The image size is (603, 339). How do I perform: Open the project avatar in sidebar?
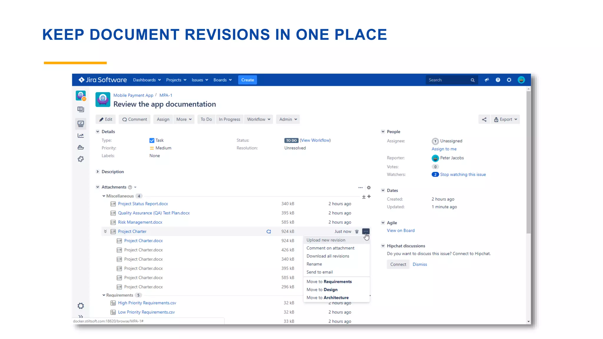[x=81, y=96]
